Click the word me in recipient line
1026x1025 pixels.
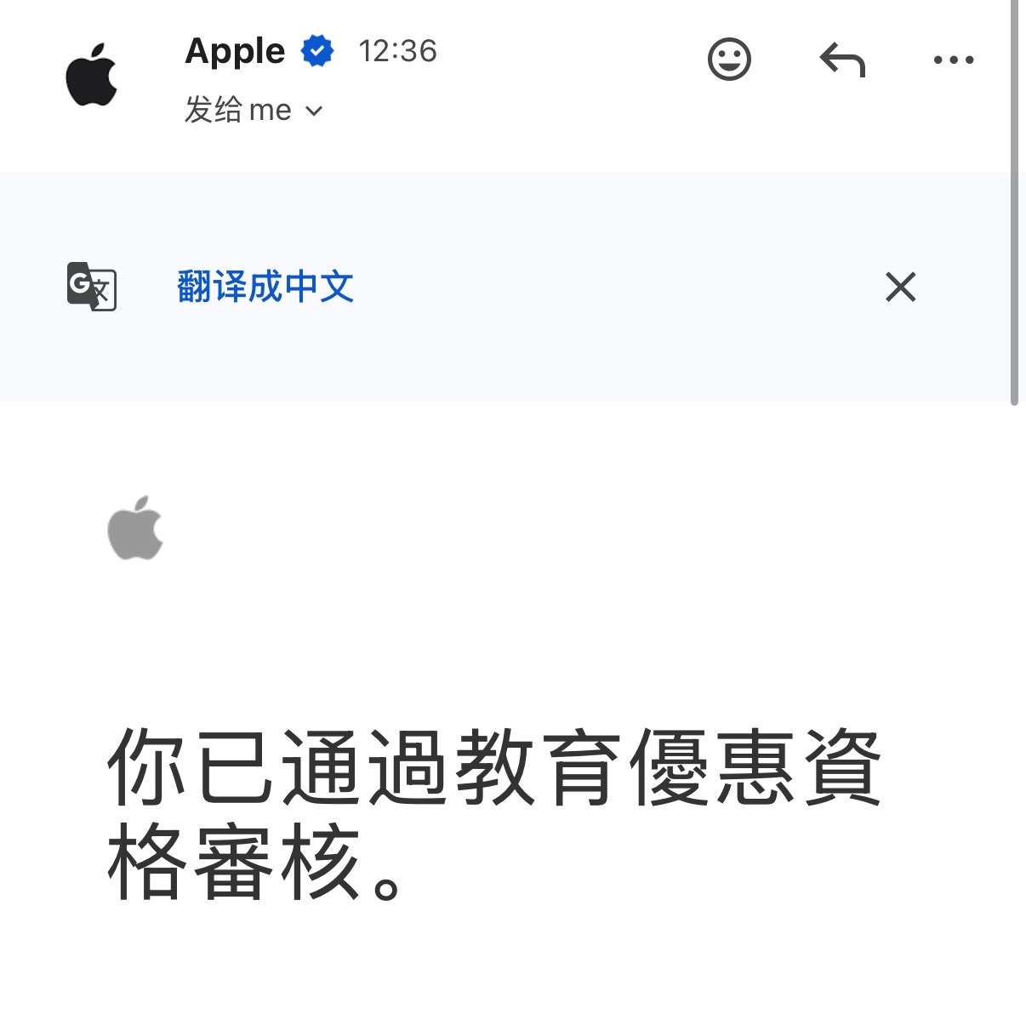(271, 111)
